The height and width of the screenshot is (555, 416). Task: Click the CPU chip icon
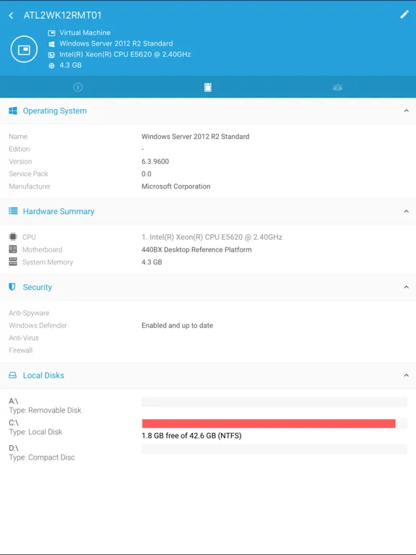13,236
